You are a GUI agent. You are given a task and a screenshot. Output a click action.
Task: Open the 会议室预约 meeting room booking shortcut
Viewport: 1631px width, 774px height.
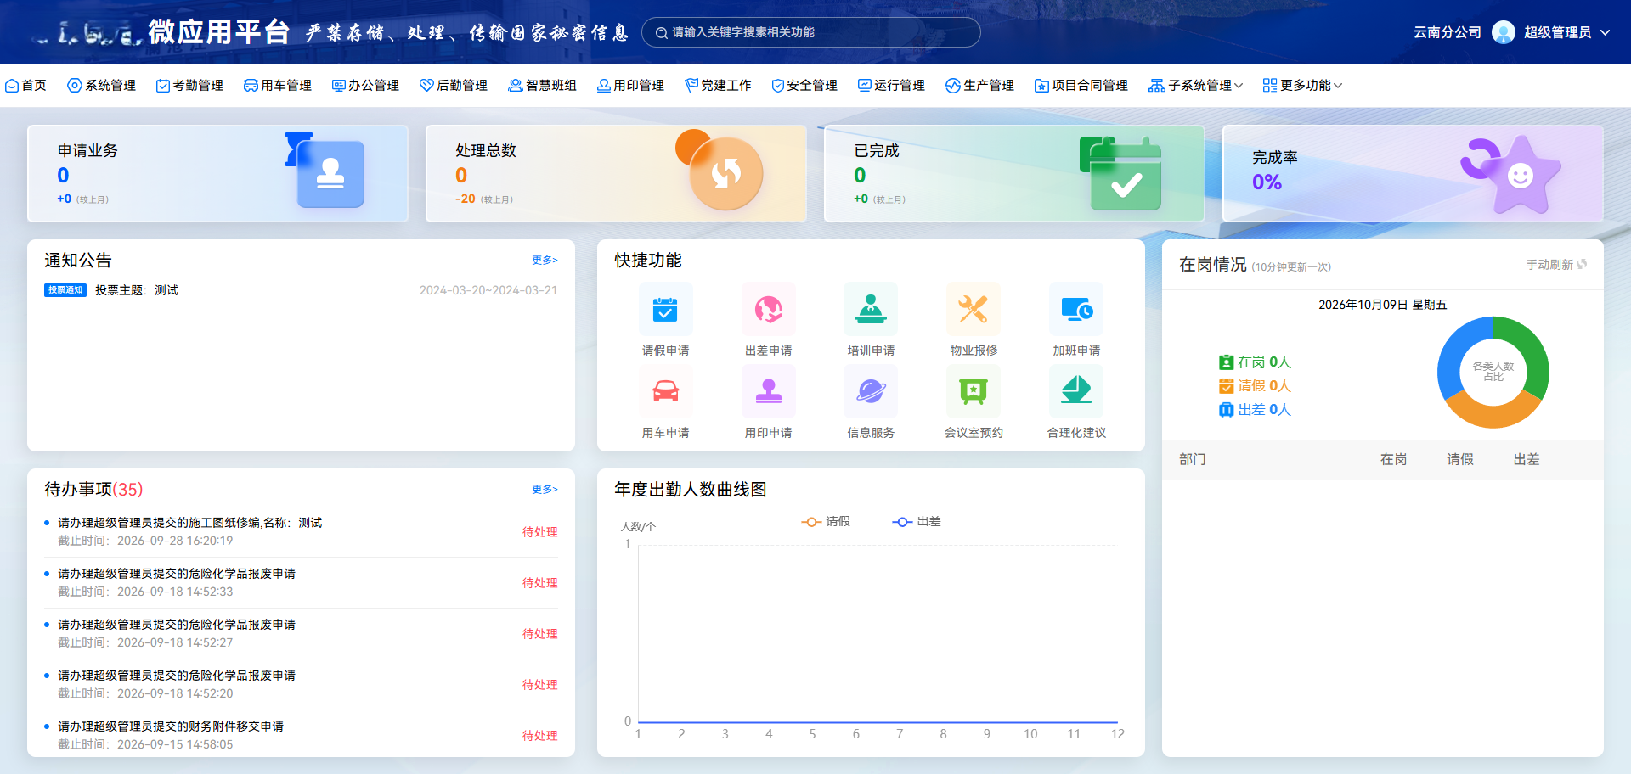tap(974, 402)
